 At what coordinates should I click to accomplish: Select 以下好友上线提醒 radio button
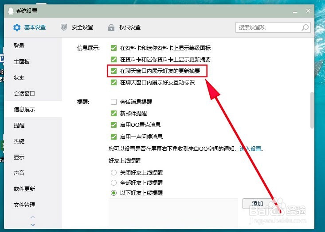pos(114,193)
